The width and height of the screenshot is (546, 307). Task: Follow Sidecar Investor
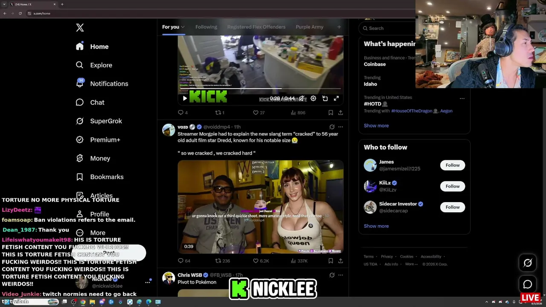pyautogui.click(x=453, y=207)
